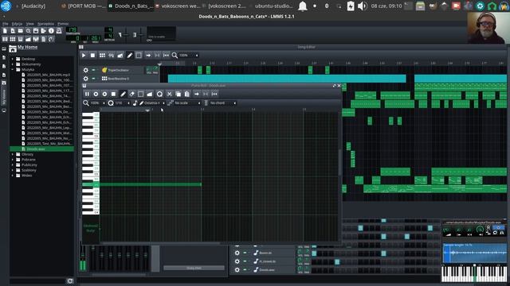Open Piano Roll quantization dropdown
Image resolution: width=510 pixels, height=286 pixels.
point(122,103)
